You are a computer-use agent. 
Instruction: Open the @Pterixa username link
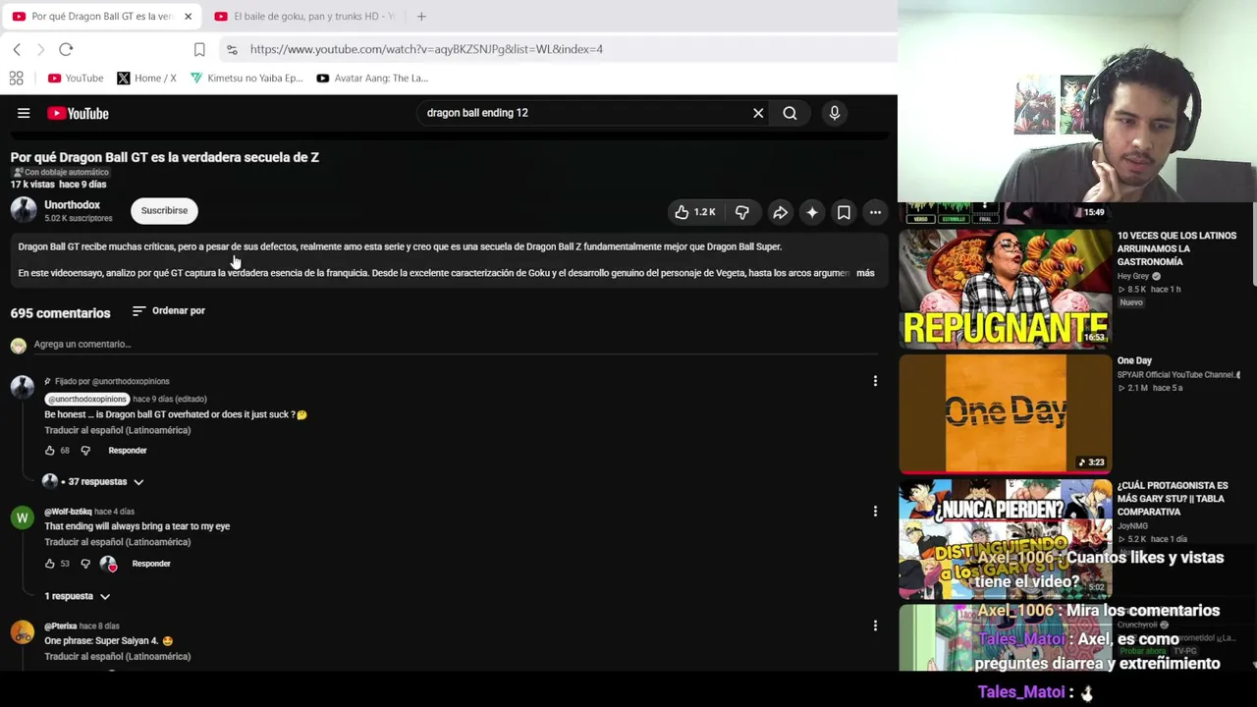(61, 625)
